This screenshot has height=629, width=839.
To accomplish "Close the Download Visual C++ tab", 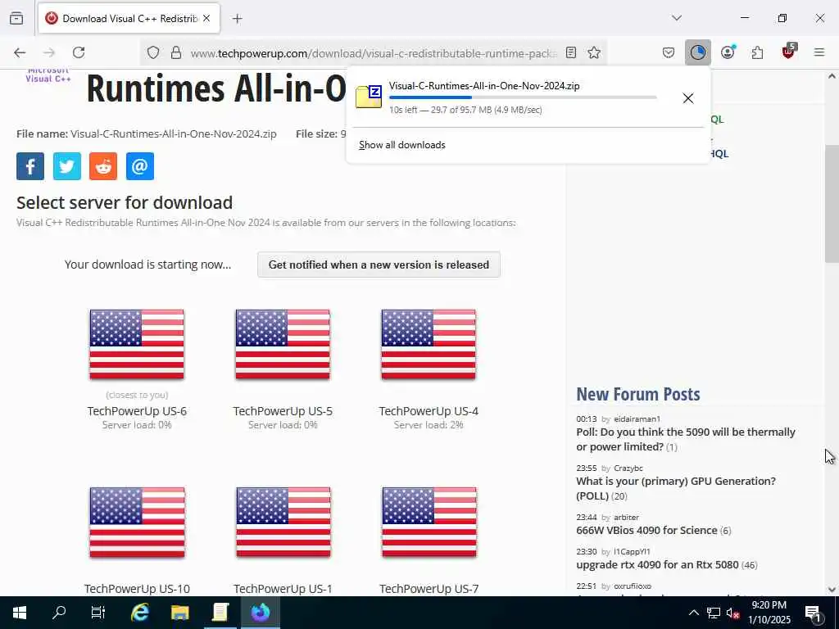I will tap(206, 18).
